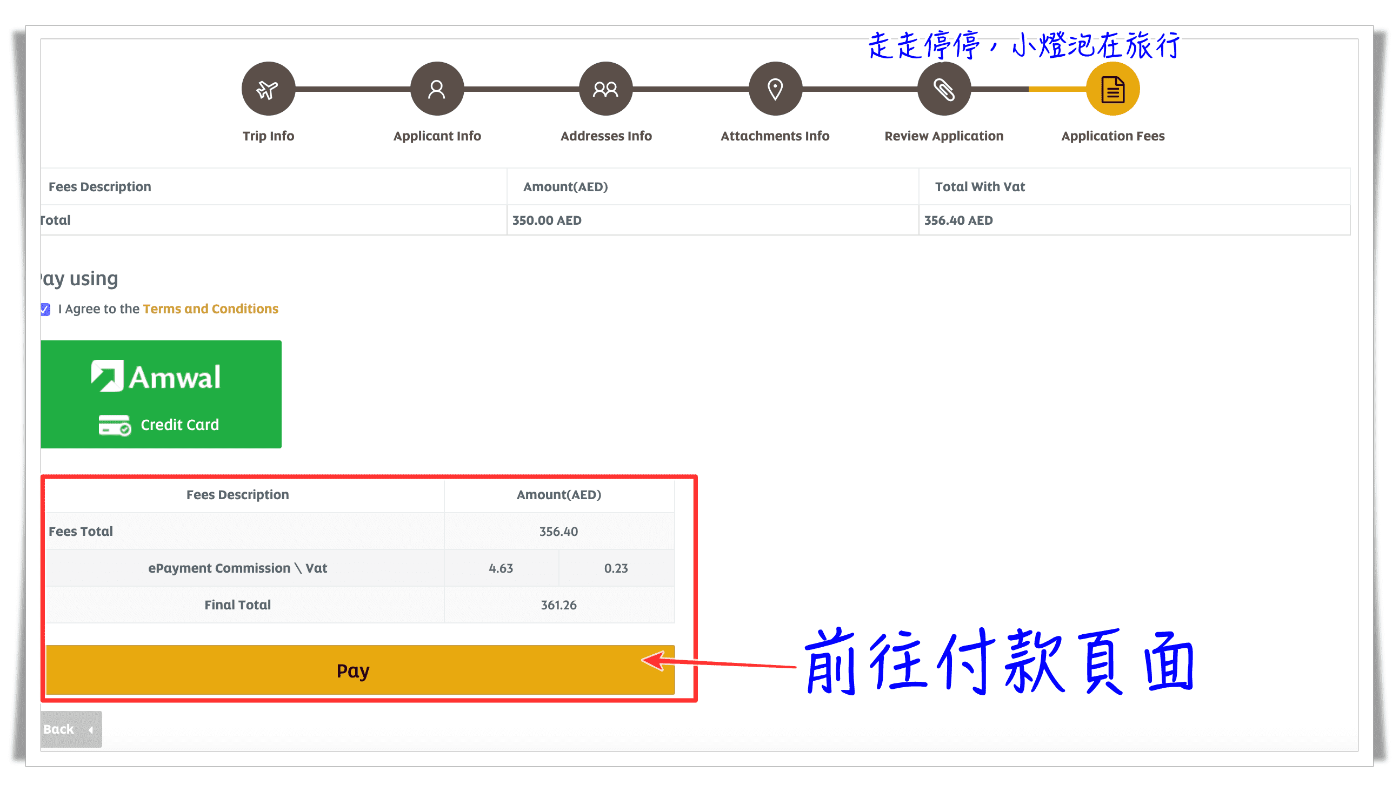
Task: Click the Pay button to proceed
Action: tap(352, 670)
